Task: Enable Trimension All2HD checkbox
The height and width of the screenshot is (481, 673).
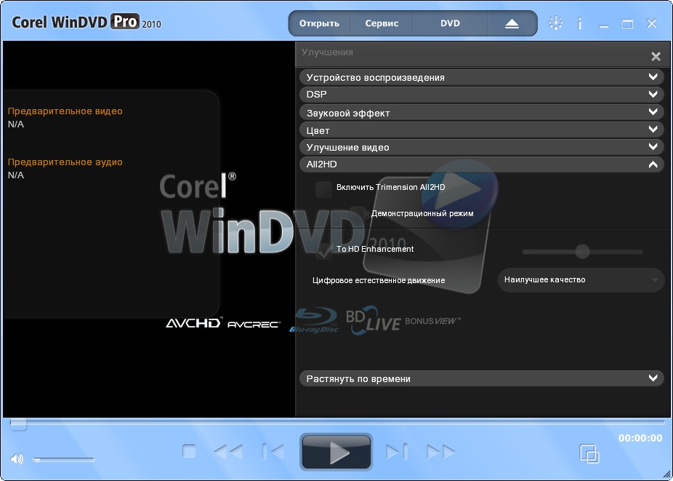Action: [x=323, y=189]
